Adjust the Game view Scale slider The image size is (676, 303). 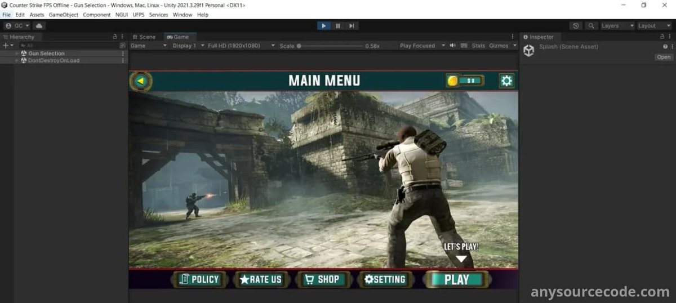point(330,46)
